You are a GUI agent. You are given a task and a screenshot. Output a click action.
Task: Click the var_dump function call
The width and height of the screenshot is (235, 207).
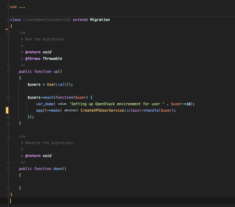coord(45,104)
